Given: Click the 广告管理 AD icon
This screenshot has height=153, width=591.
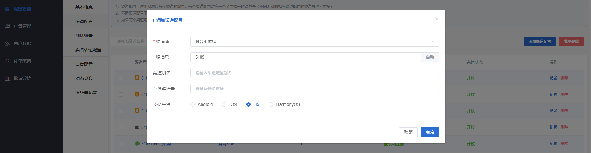Looking at the screenshot, I should tap(7, 26).
